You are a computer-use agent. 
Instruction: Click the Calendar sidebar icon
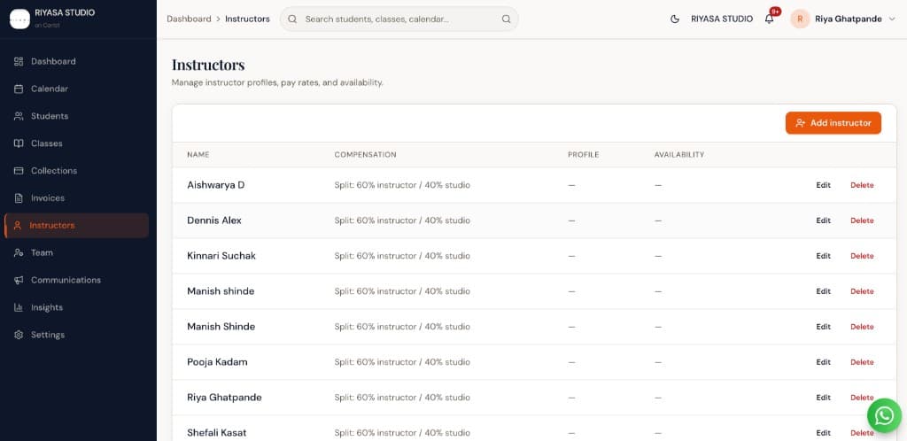(19, 89)
